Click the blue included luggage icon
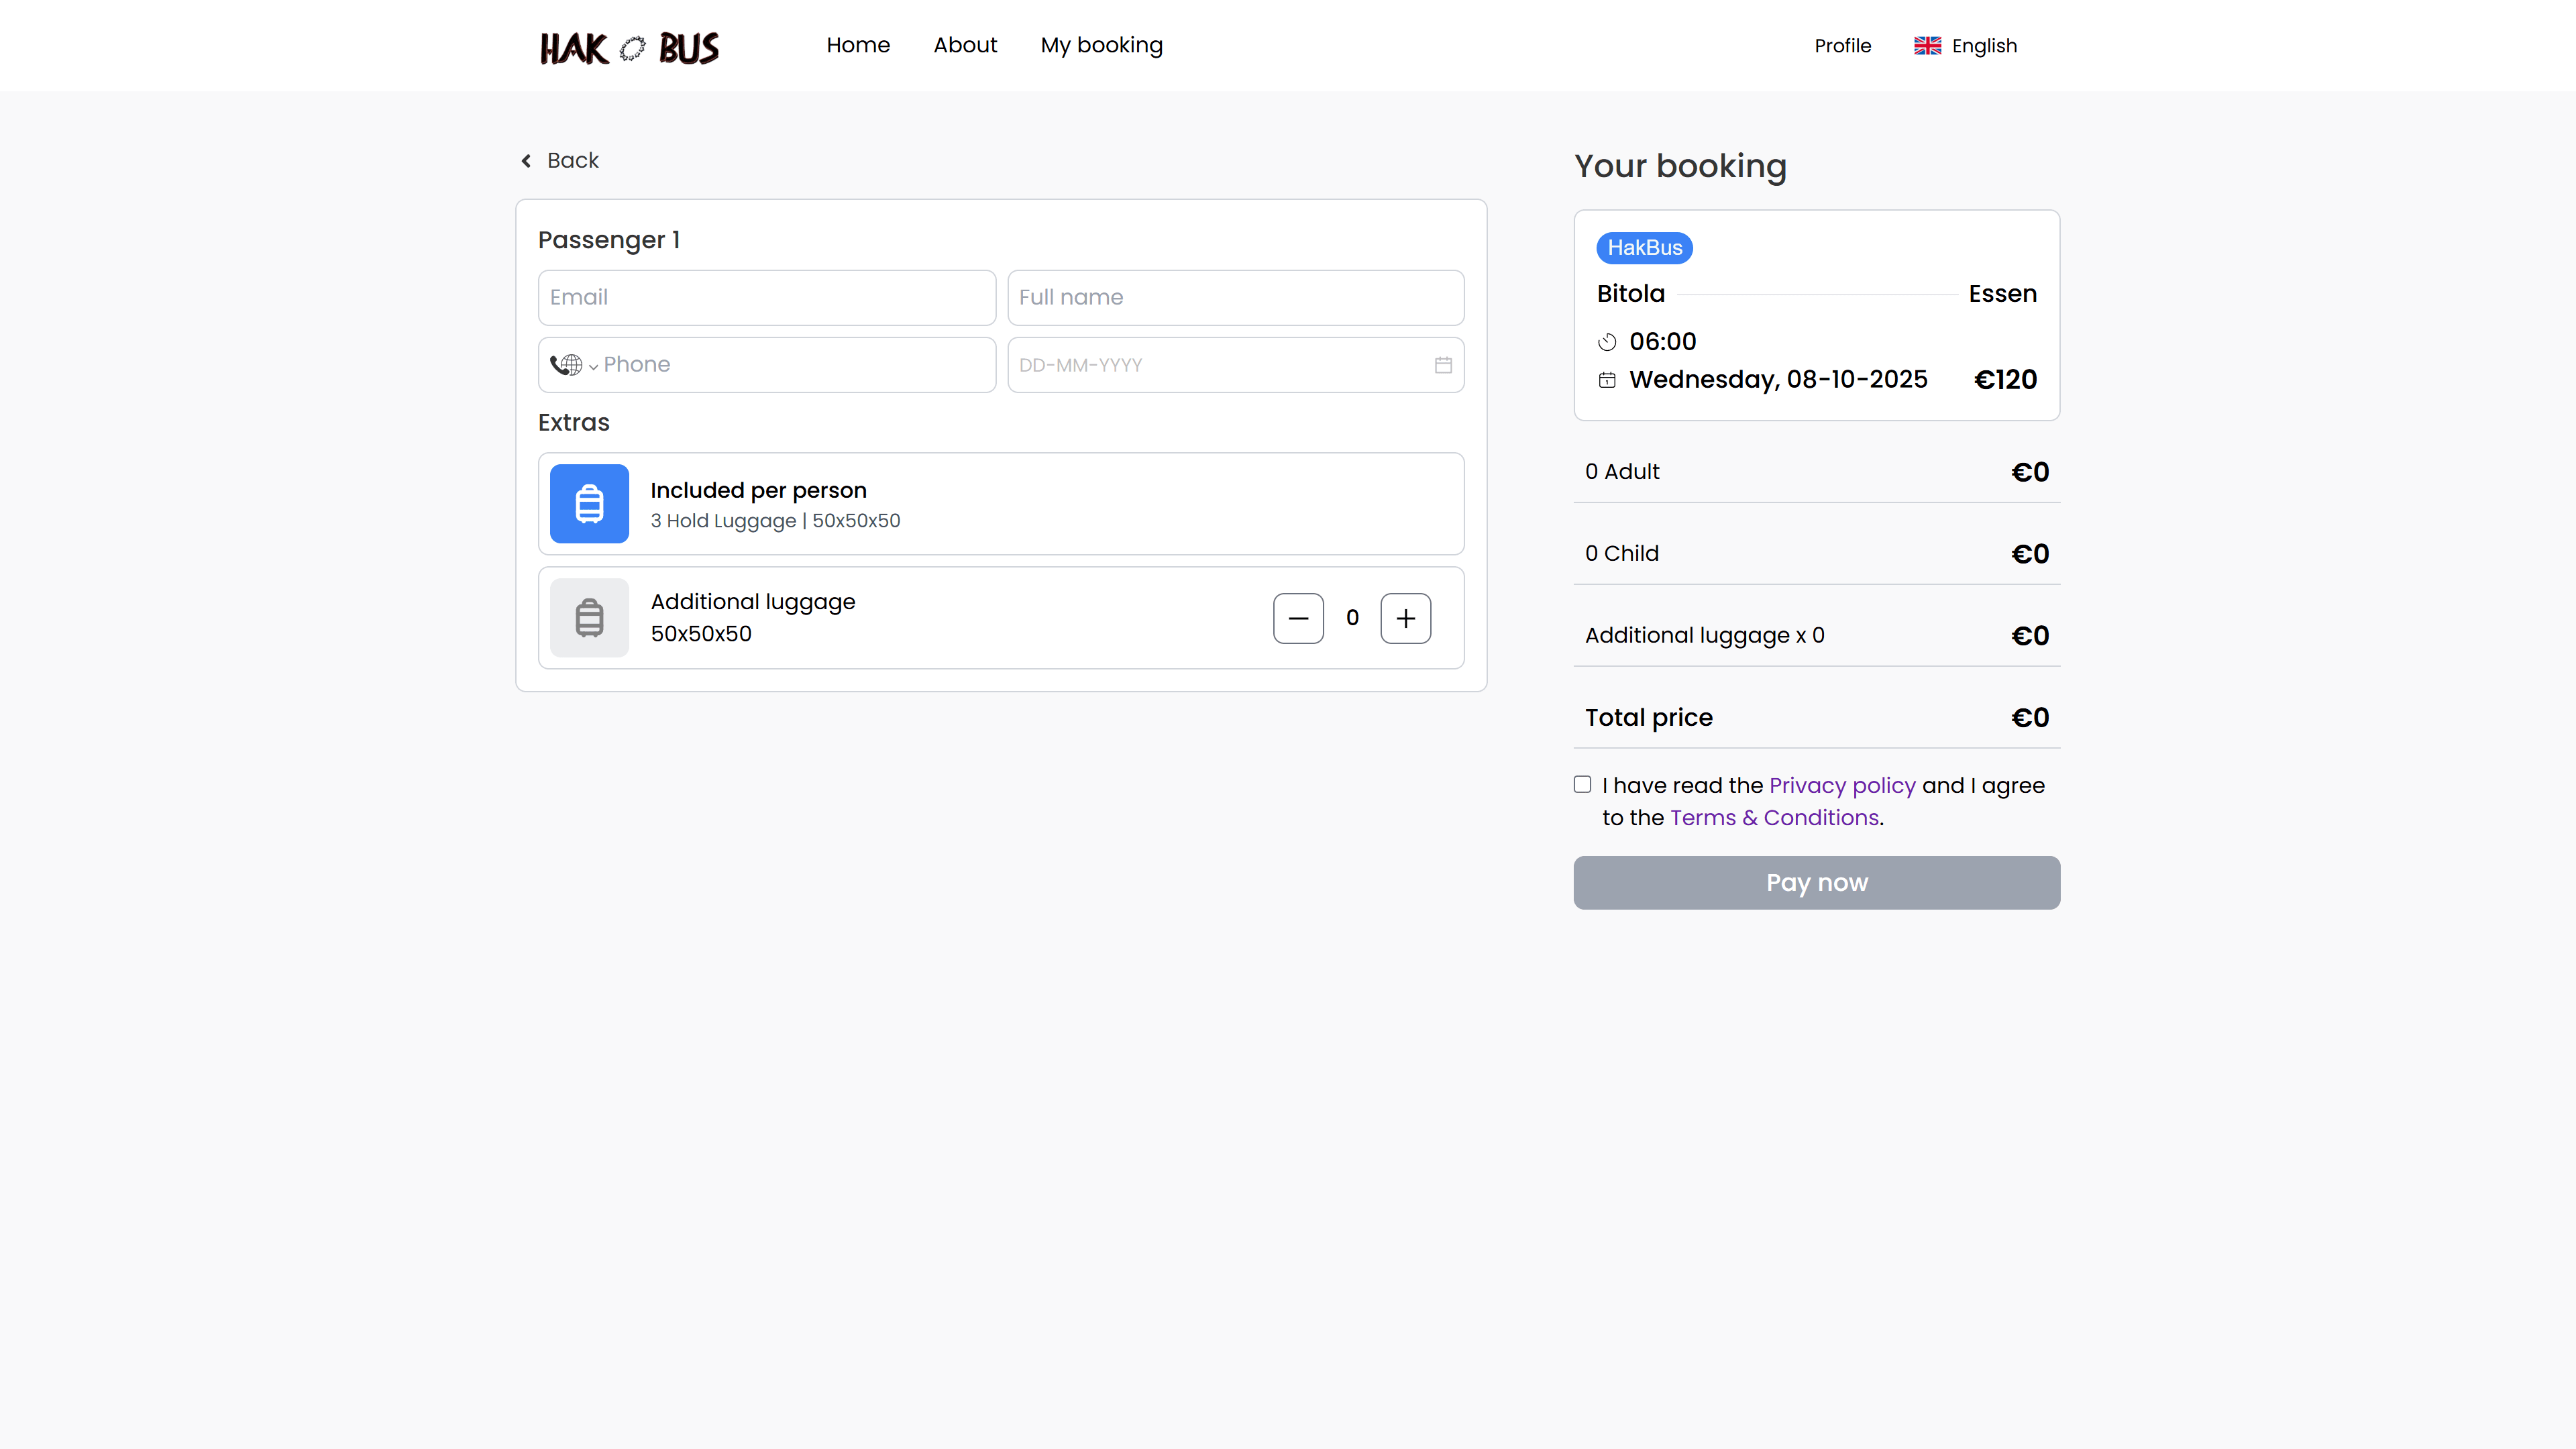This screenshot has width=2576, height=1449. 589,504
